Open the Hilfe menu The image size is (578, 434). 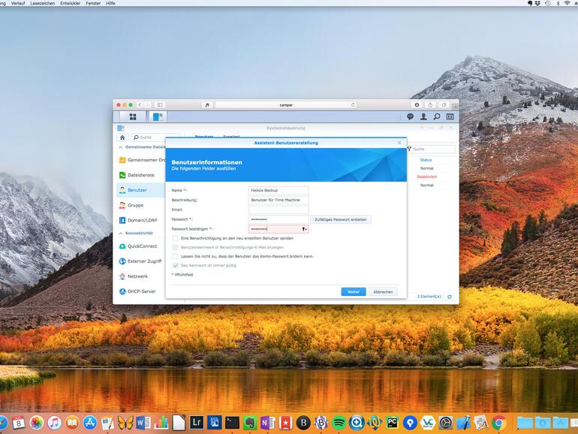point(110,3)
